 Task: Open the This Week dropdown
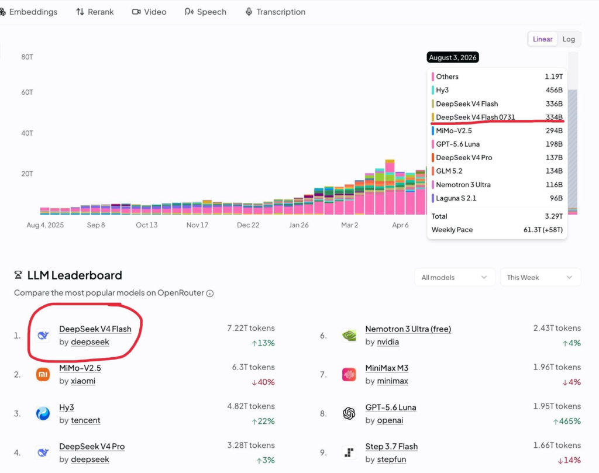click(540, 277)
